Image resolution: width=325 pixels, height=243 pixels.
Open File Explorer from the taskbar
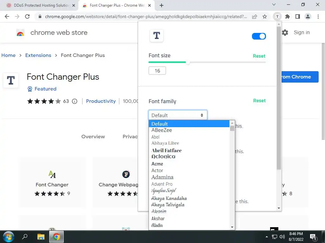coord(41,237)
